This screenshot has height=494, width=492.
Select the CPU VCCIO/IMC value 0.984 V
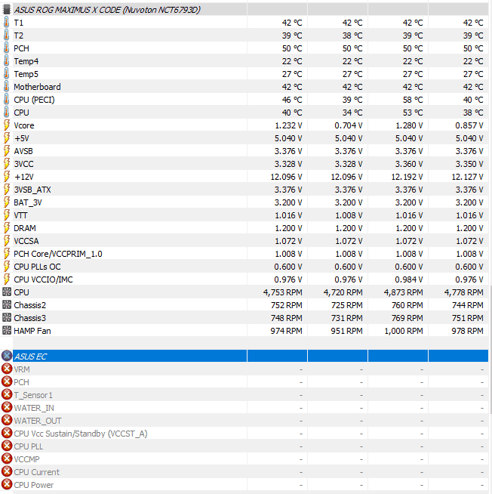tap(409, 279)
